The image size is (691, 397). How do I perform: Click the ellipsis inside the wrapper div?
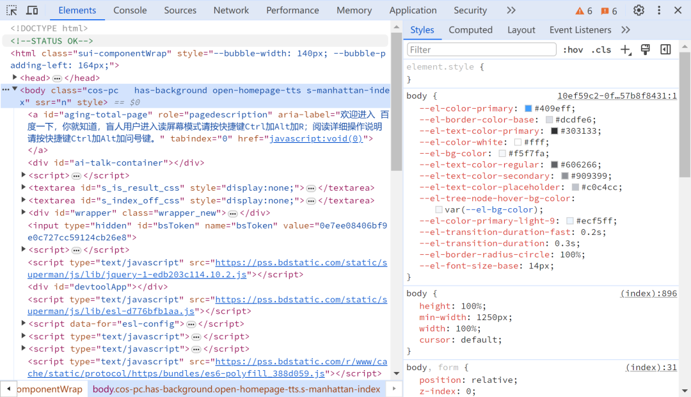click(x=233, y=213)
